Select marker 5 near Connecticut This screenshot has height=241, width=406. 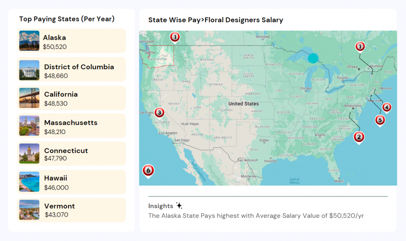click(380, 120)
